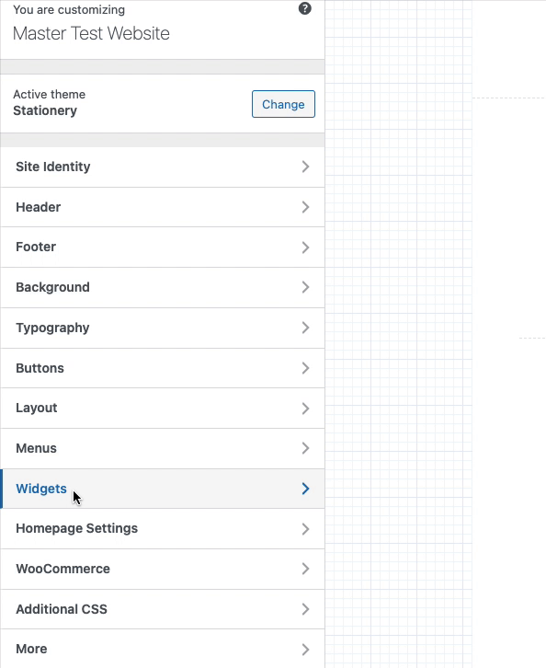Click the arrow icon beside Footer
Image resolution: width=546 pixels, height=668 pixels.
click(x=305, y=248)
